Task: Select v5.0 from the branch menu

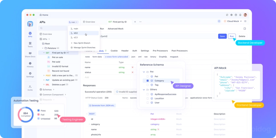Action: click(x=76, y=33)
